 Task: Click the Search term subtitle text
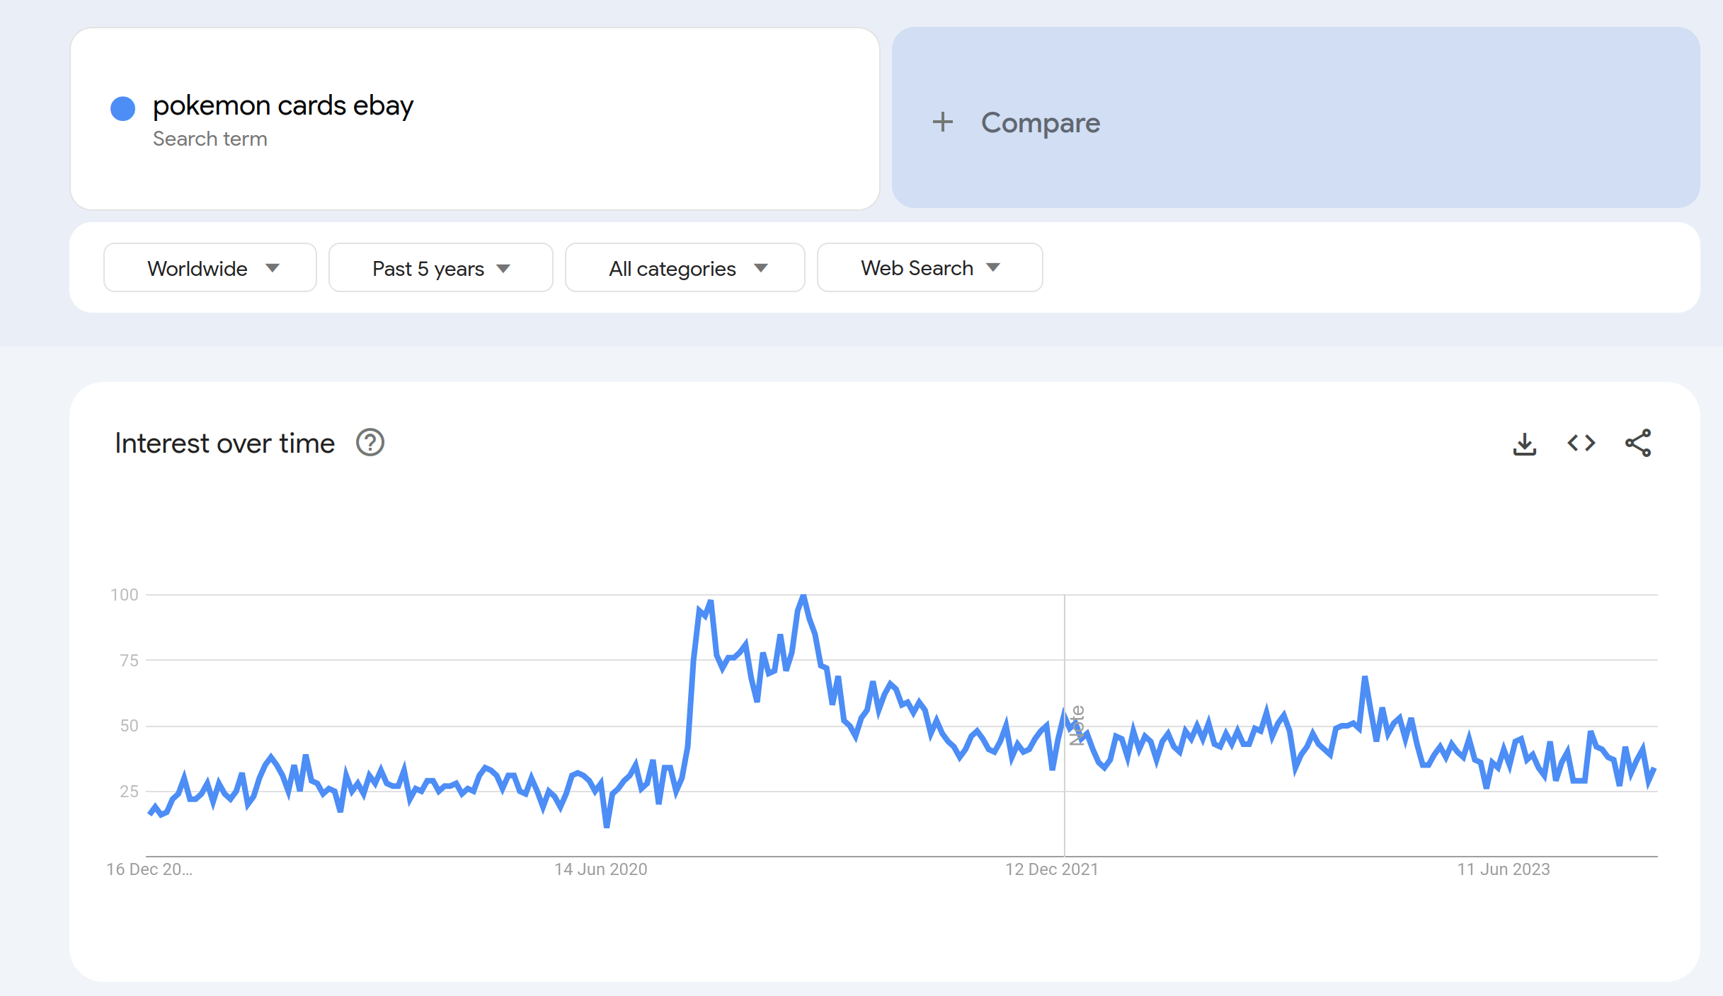coord(210,139)
